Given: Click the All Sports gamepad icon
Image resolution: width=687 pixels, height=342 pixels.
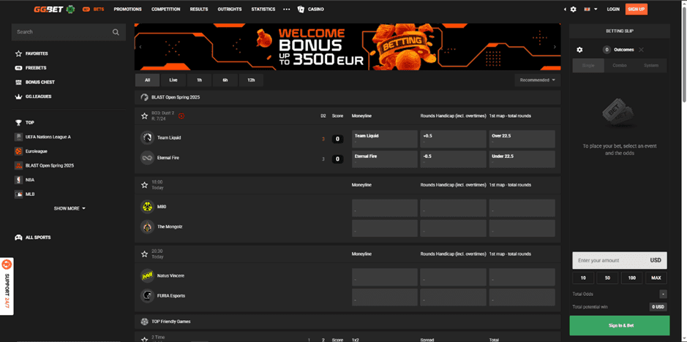Looking at the screenshot, I should (19, 237).
